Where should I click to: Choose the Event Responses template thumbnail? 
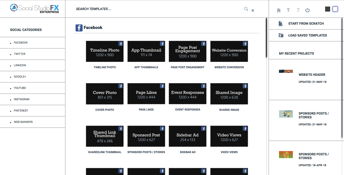tap(188, 94)
